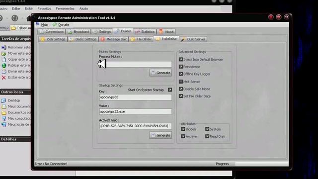Viewport: 318px width, 179px height.
Task: Click Enviar este mail icon in Explorer
Action: [x=4, y=72]
